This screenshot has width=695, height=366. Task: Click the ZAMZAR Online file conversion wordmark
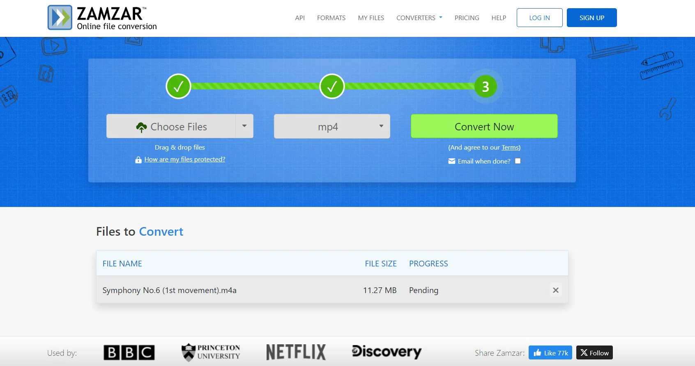pyautogui.click(x=117, y=18)
